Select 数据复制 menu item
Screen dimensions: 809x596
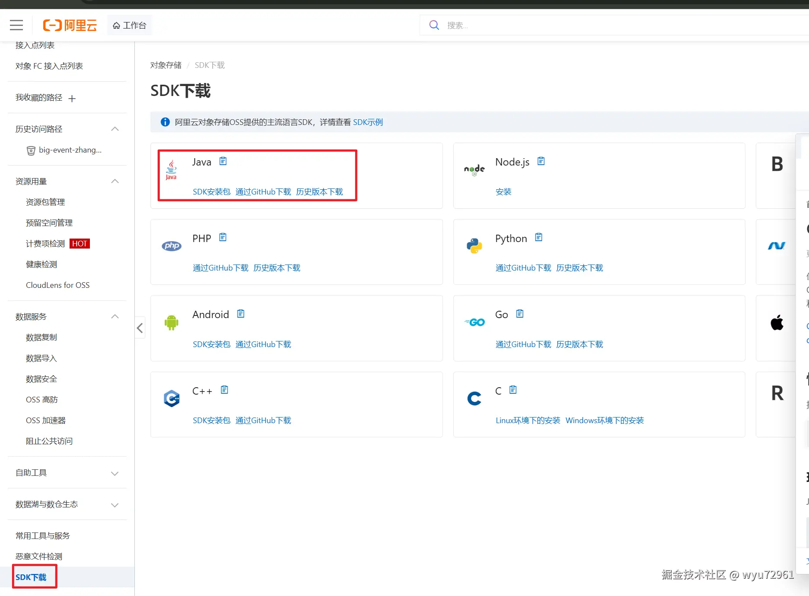point(41,338)
